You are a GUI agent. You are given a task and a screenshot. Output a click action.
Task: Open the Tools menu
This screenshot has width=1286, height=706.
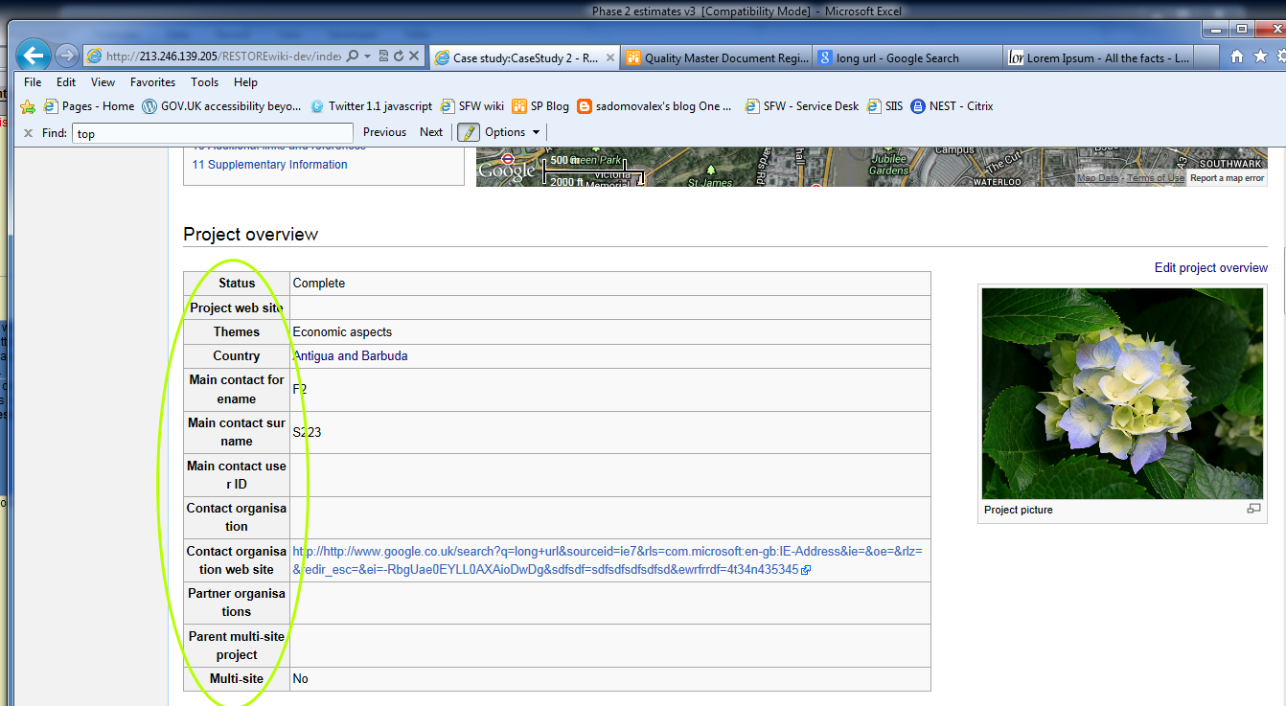[x=204, y=82]
